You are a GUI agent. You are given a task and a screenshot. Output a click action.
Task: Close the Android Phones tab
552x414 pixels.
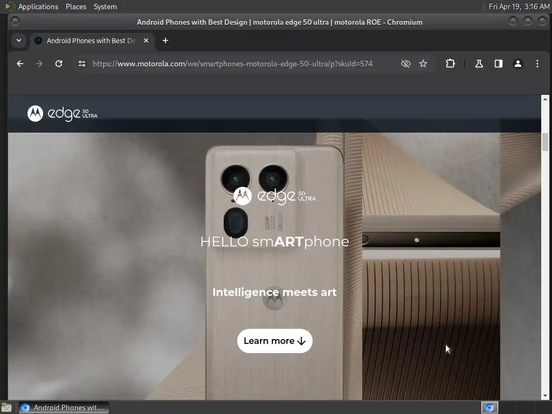click(146, 40)
